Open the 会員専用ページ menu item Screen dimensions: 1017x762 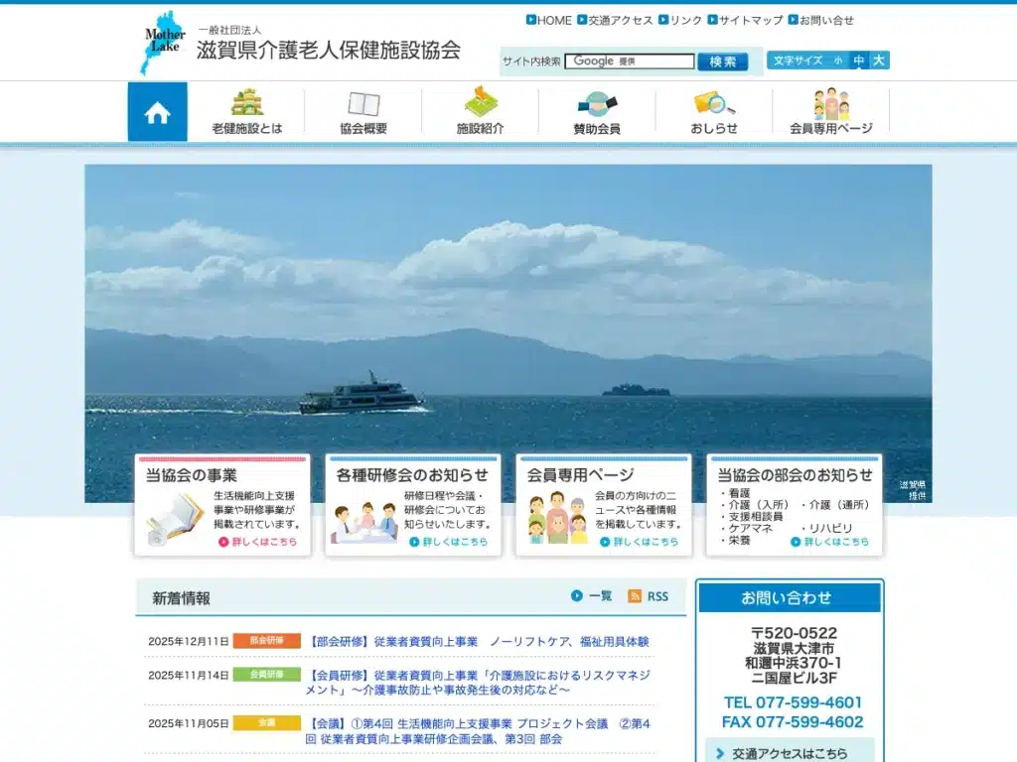(x=831, y=111)
